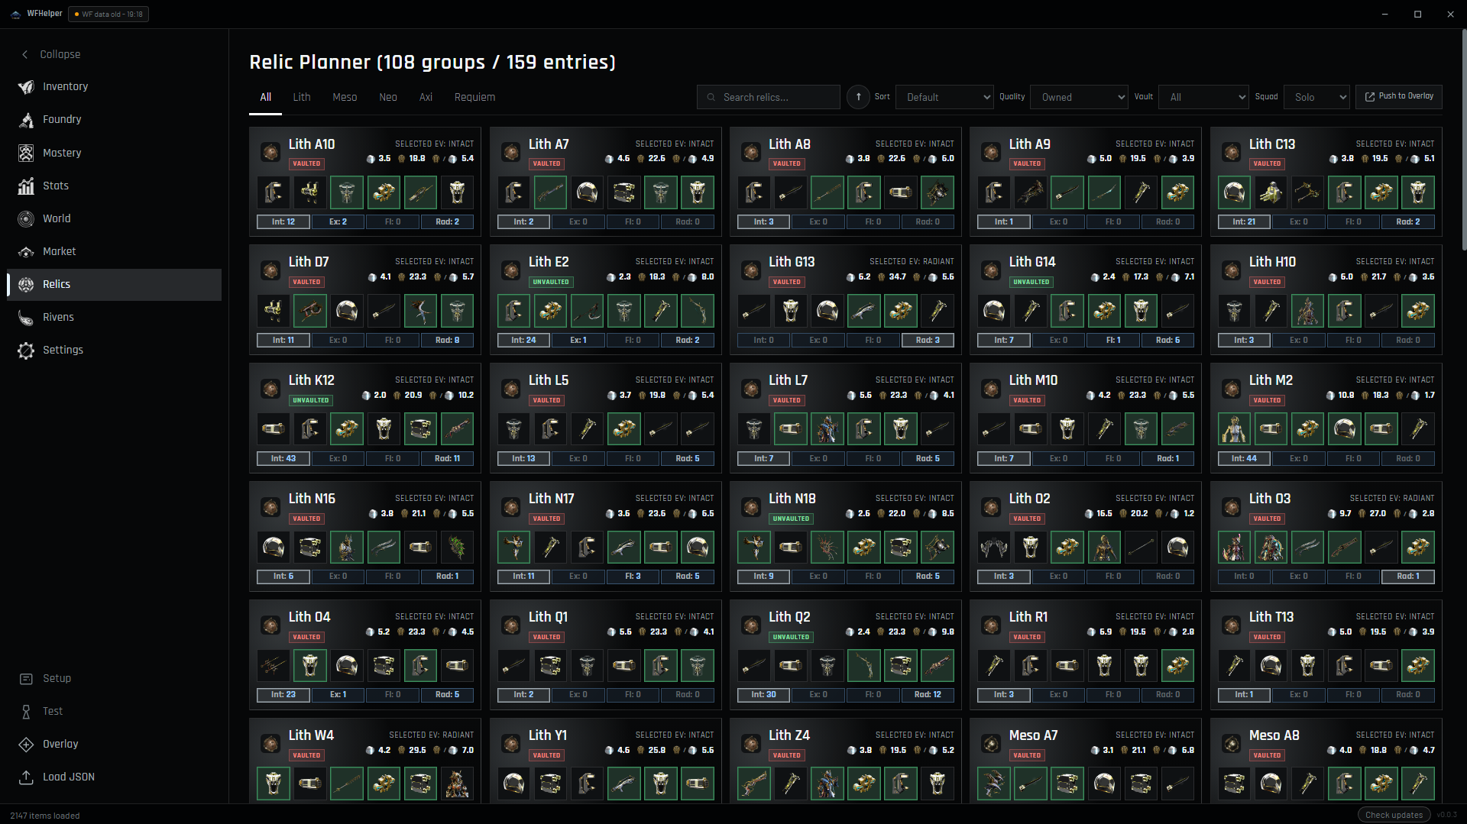Select Int: 43 on the Lith K12 card
Viewport: 1467px width, 824px height.
[x=283, y=459]
